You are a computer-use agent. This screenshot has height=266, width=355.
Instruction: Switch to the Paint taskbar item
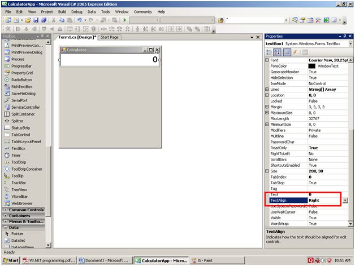(x=217, y=260)
